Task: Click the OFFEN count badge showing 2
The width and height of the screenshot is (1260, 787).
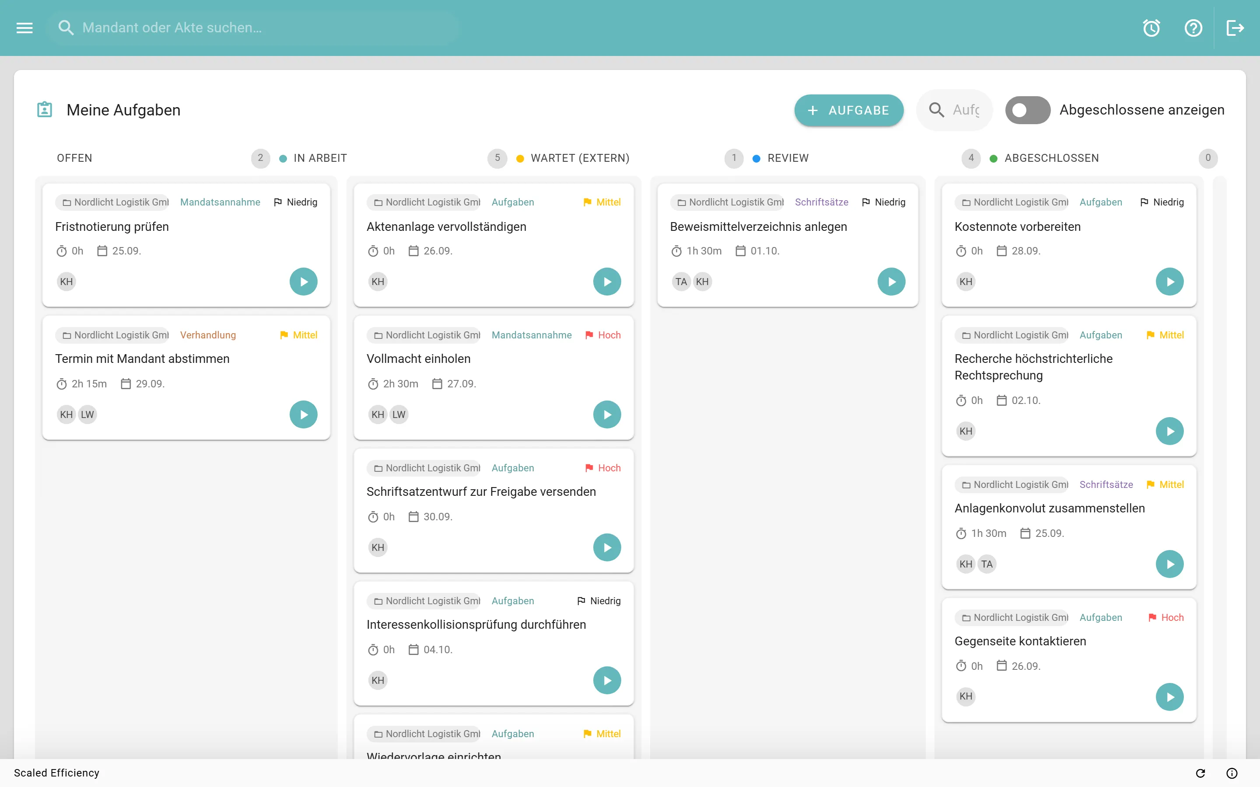Action: 260,158
